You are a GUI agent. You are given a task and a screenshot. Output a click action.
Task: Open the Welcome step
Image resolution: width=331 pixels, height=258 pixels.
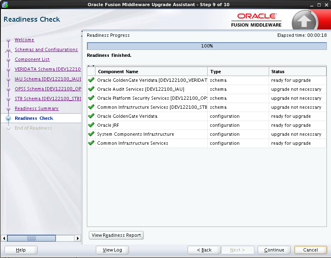(24, 40)
